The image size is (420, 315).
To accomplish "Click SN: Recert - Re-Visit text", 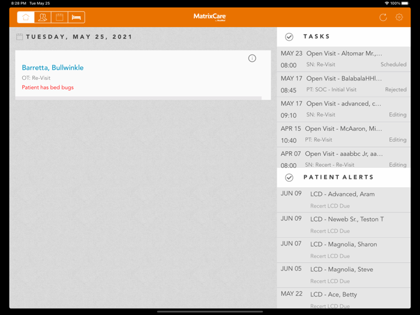I will coord(329,165).
